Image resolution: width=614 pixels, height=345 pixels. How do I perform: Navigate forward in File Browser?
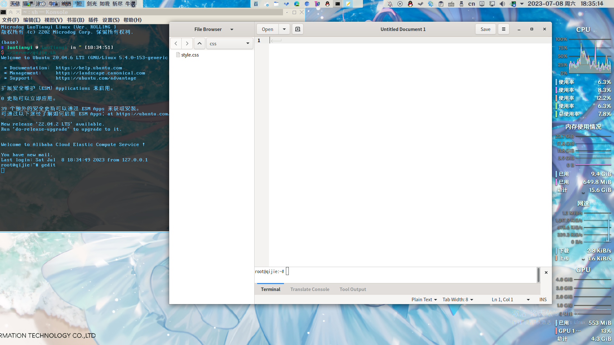(187, 43)
